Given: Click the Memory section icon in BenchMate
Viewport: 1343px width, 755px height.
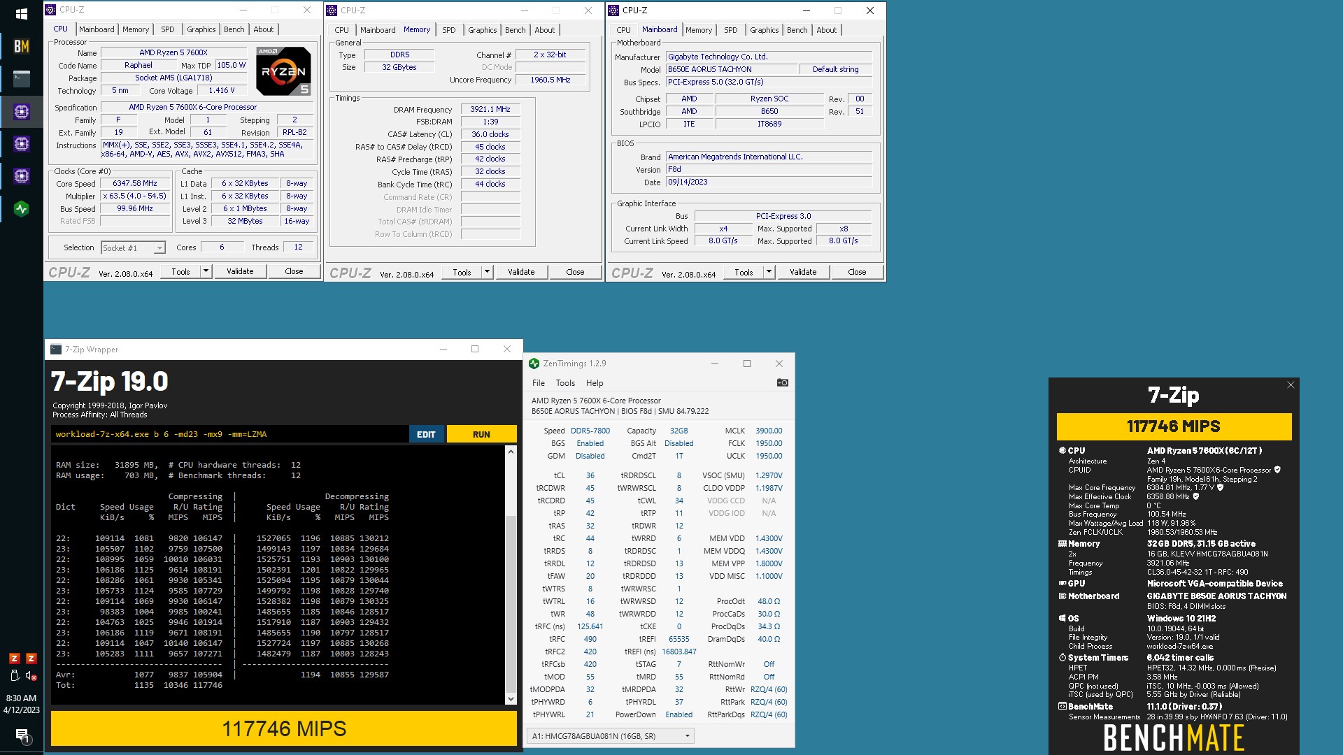Looking at the screenshot, I should (1063, 544).
